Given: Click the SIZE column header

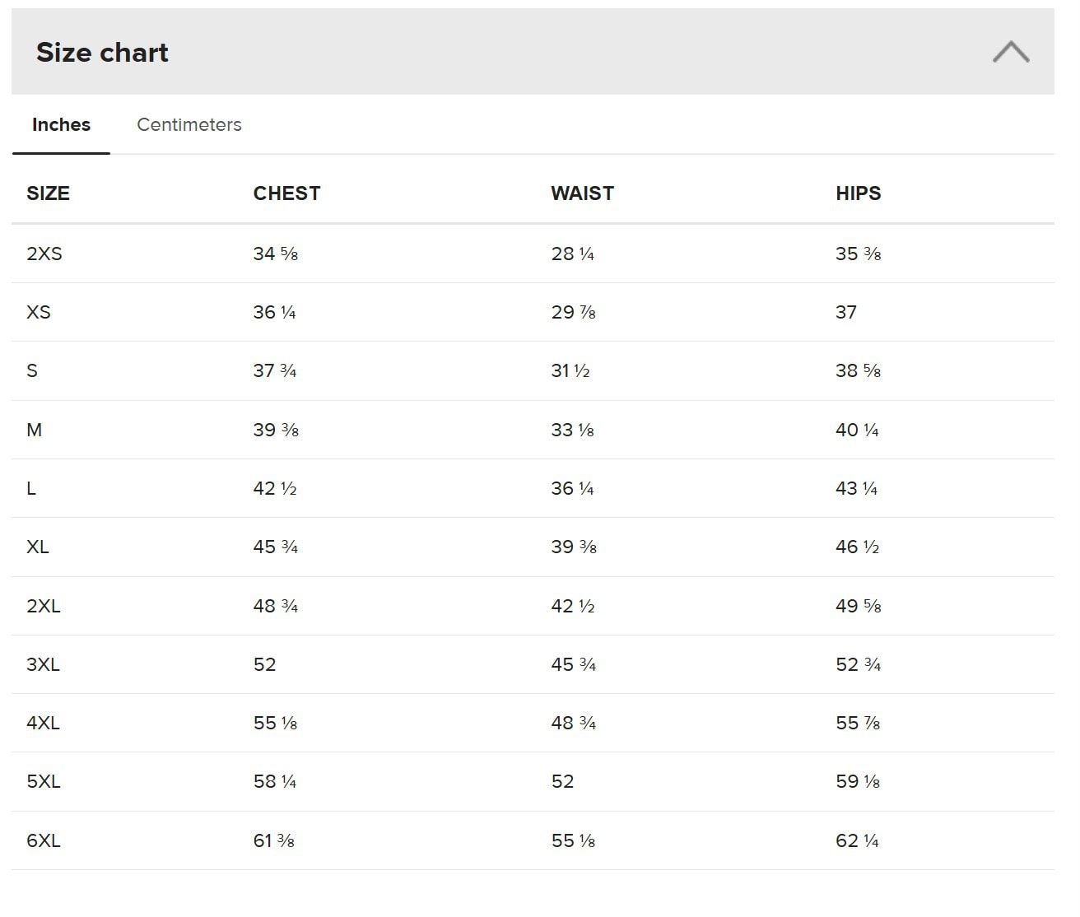Looking at the screenshot, I should click(48, 193).
